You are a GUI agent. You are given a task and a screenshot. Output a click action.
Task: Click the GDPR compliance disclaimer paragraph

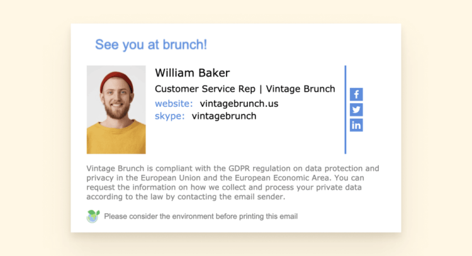pyautogui.click(x=233, y=182)
